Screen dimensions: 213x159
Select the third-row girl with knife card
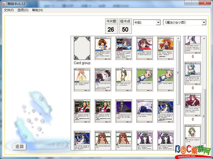click(x=165, y=111)
